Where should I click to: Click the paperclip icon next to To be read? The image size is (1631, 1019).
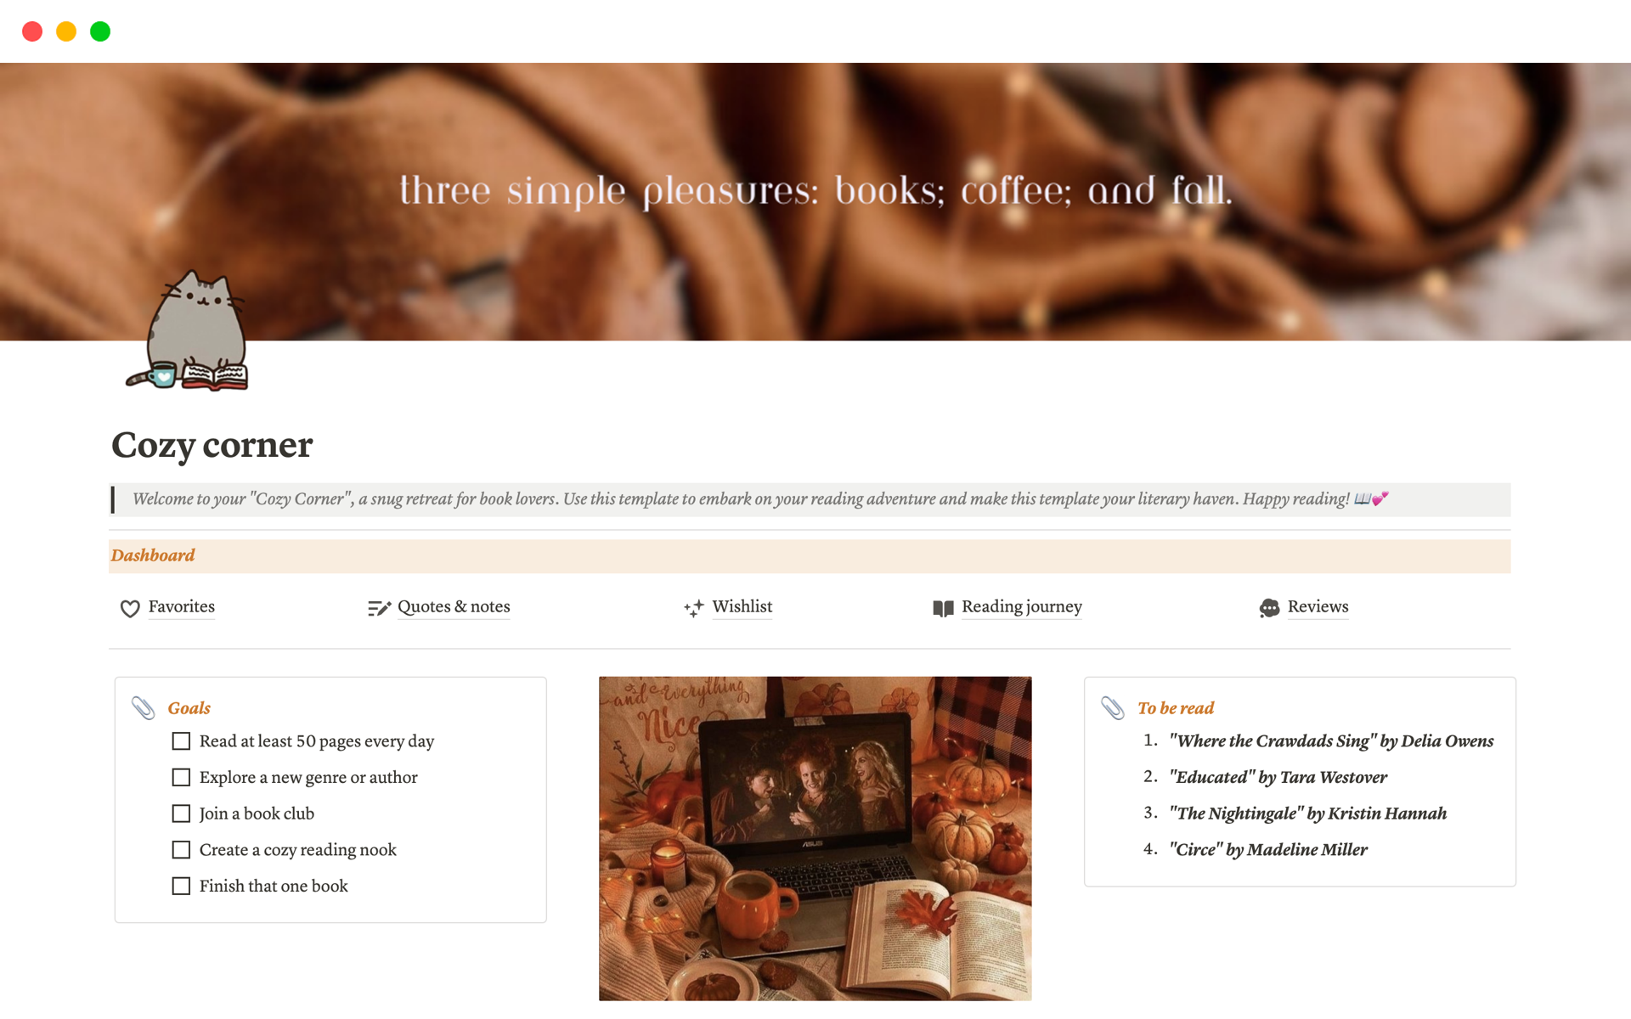click(x=1113, y=707)
